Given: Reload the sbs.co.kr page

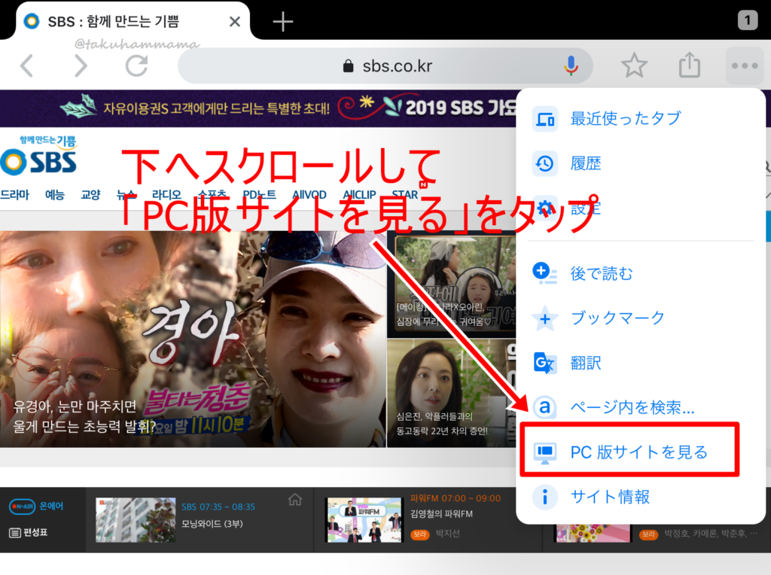Looking at the screenshot, I should pyautogui.click(x=136, y=66).
